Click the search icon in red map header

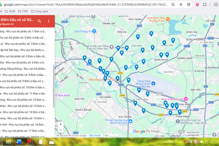click(39, 21)
